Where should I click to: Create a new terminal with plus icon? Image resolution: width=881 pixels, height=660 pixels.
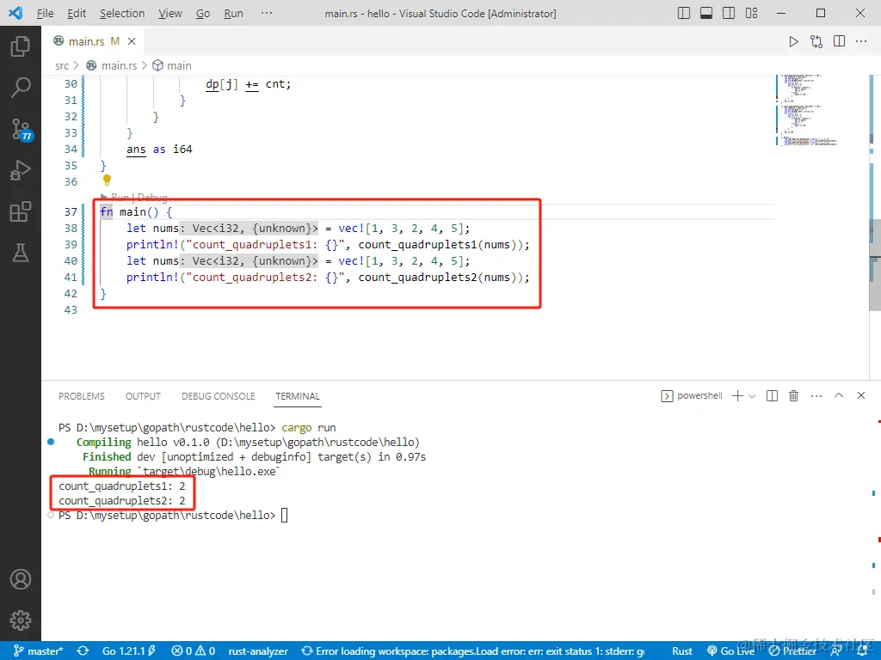point(737,395)
